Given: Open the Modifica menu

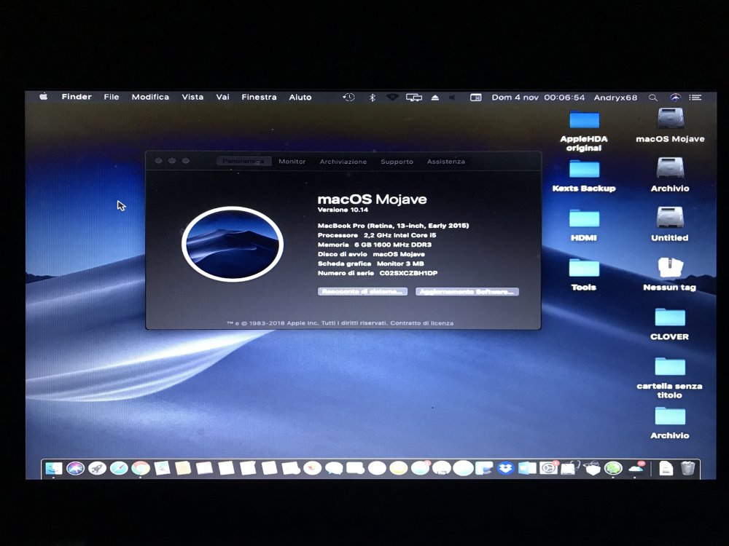Looking at the screenshot, I should [150, 97].
